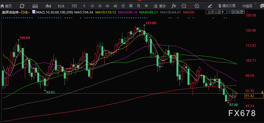This screenshot has height=123, width=264.
Task: Select the 60-minute period
Action: tap(108, 6)
